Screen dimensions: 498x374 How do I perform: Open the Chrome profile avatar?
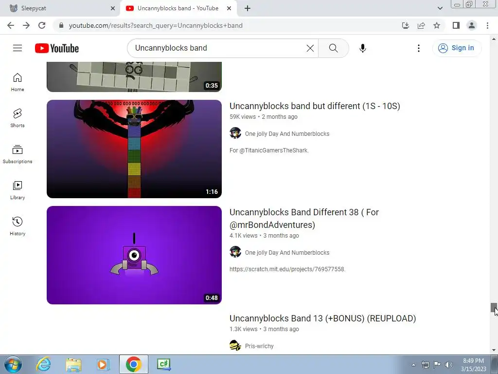coord(472,25)
